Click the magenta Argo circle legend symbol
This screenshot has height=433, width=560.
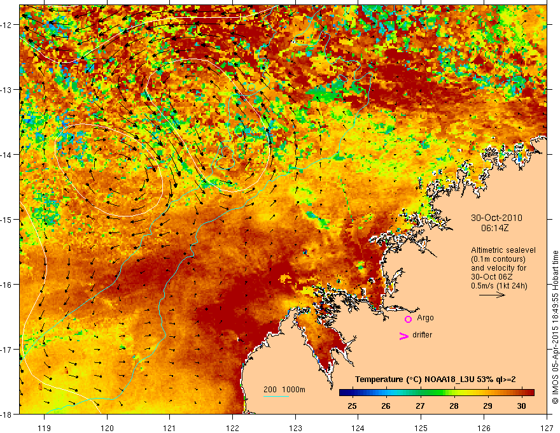(x=408, y=319)
